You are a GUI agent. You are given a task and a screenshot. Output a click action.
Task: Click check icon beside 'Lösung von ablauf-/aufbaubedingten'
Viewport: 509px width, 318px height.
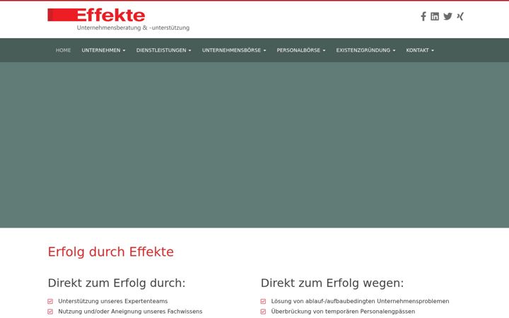263,302
